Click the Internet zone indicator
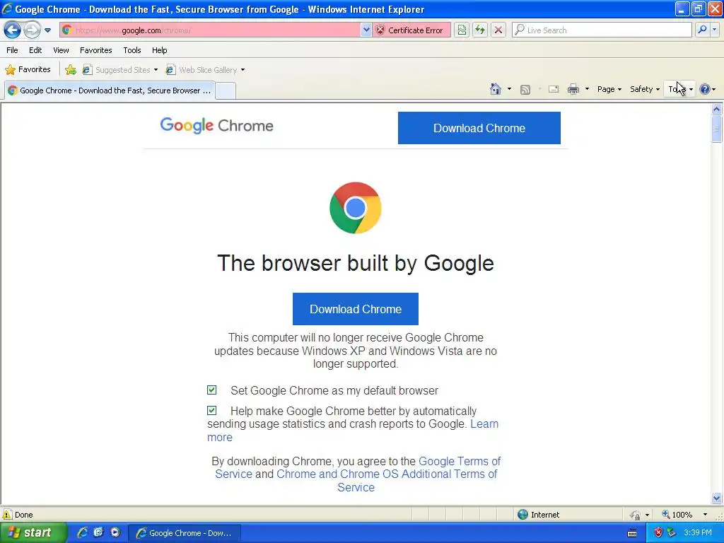This screenshot has height=543, width=724. click(x=539, y=515)
